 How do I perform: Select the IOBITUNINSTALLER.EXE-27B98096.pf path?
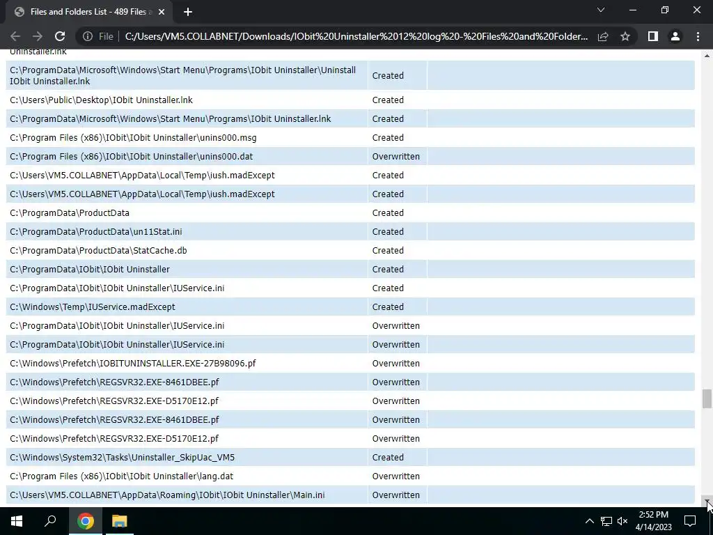[133, 364]
